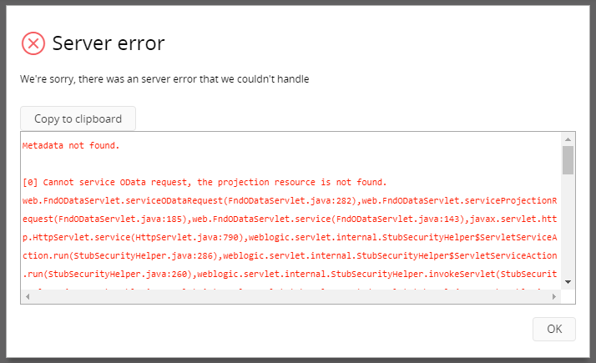Click the red error X icon
The image size is (596, 363).
point(33,43)
